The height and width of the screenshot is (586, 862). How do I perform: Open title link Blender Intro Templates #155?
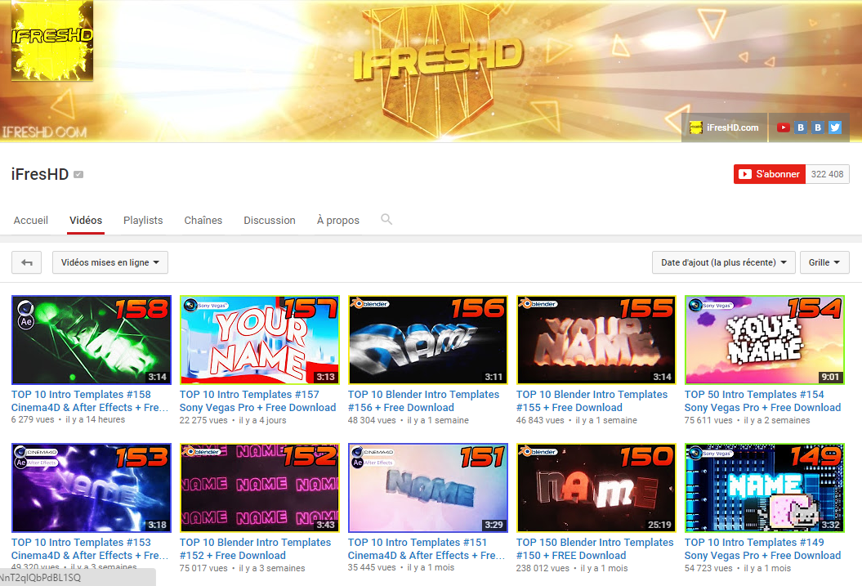pyautogui.click(x=592, y=400)
